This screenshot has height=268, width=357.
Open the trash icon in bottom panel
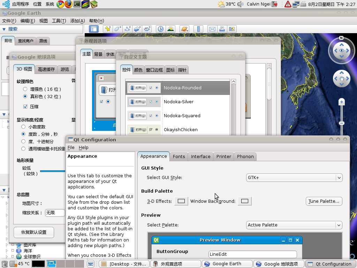pos(5,264)
